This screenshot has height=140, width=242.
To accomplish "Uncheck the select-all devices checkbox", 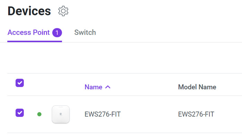I will click(20, 83).
